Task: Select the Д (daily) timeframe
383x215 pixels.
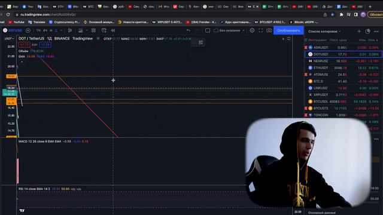Action: tap(56, 30)
